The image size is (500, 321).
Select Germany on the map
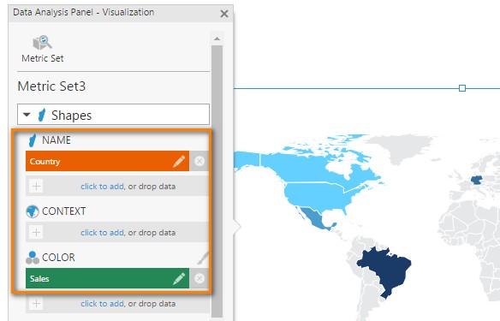pyautogui.click(x=477, y=180)
